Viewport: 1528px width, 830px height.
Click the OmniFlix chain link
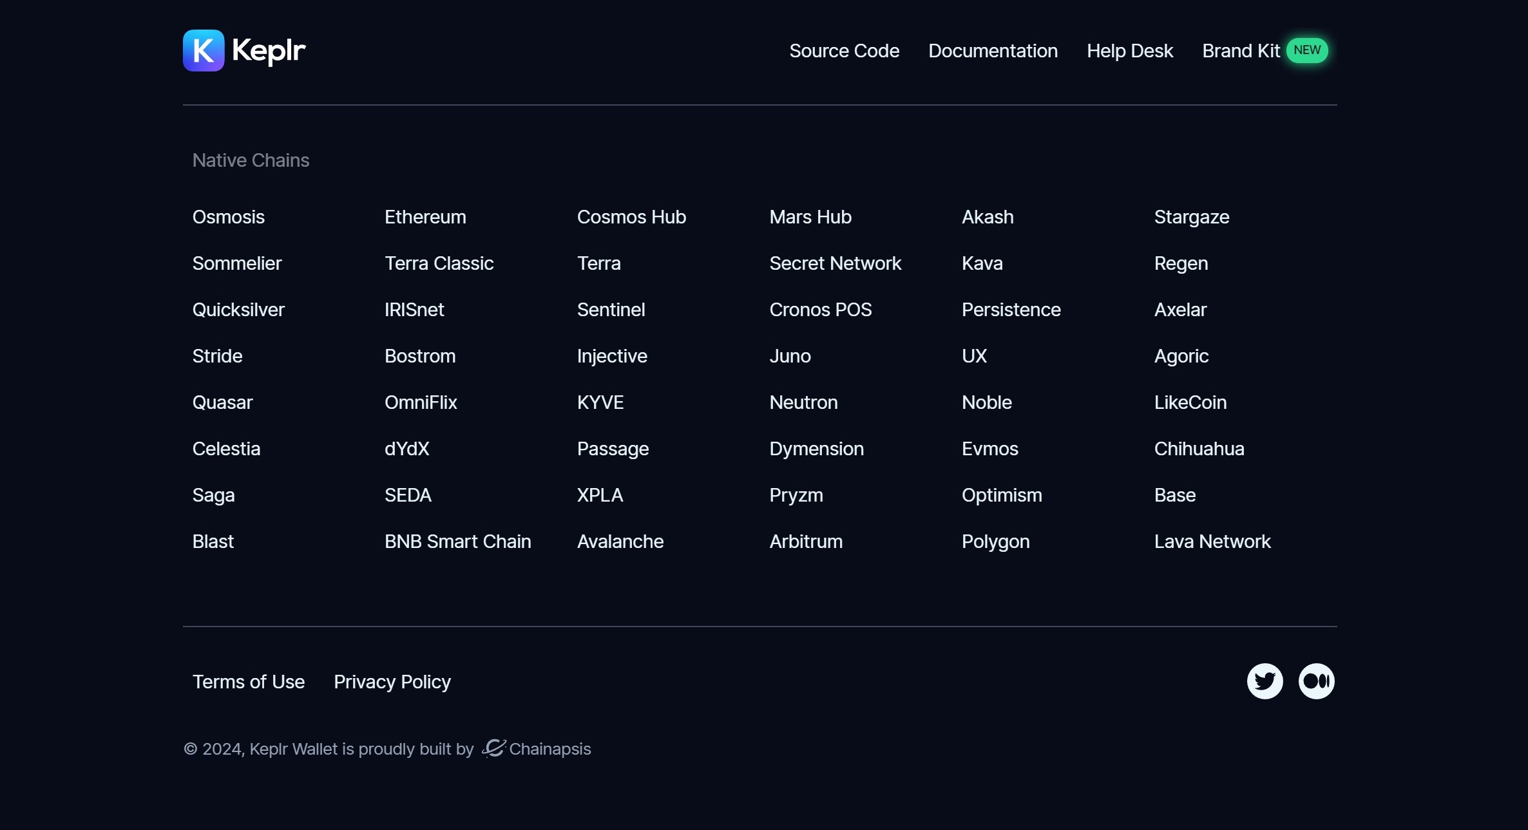tap(421, 402)
